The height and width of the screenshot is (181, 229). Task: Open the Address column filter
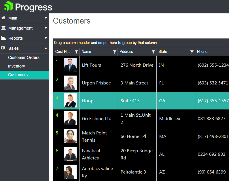[153, 52]
